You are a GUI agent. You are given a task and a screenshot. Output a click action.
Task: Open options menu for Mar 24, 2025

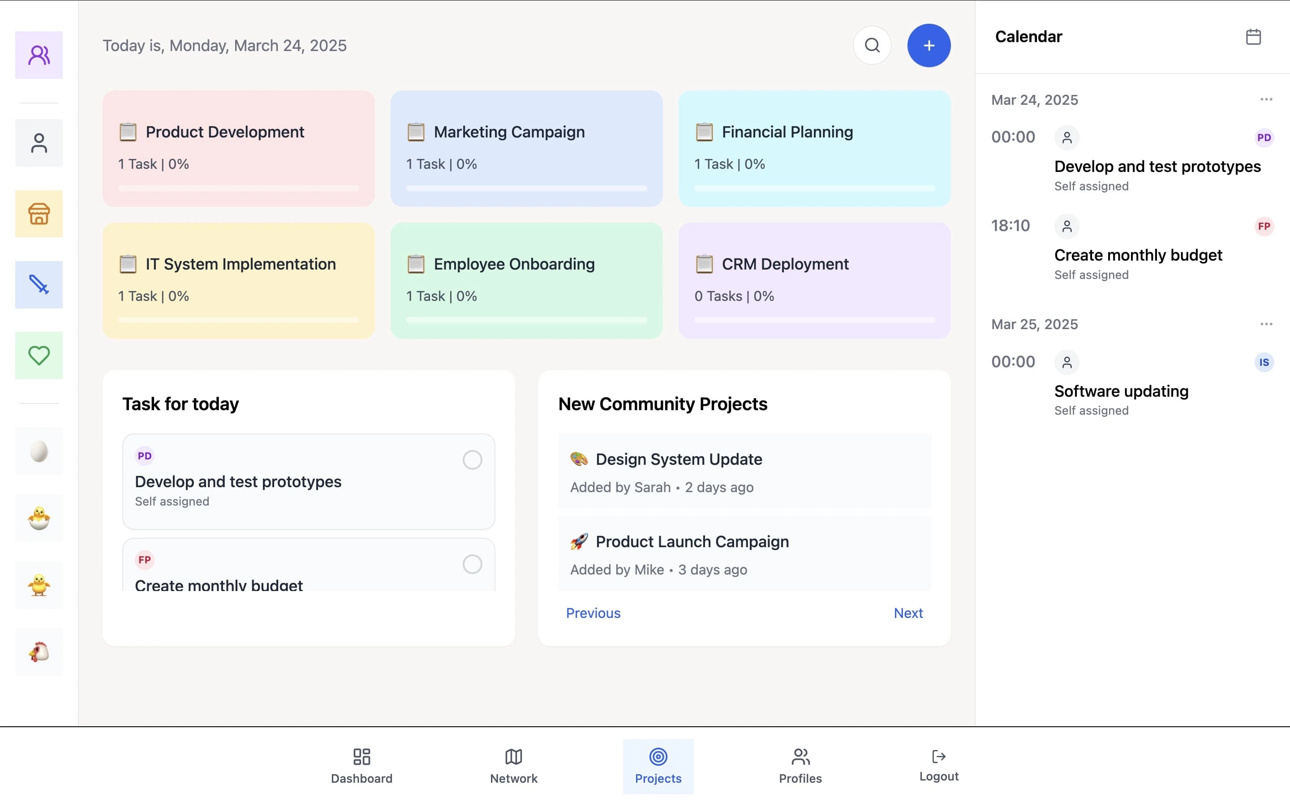pos(1266,100)
